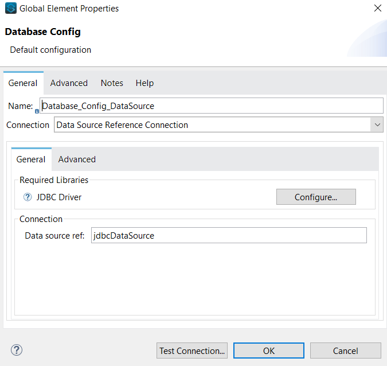Screen dimensions: 387x366
Task: Click the question mark icon beside JDBC Driver
Action: (28, 197)
